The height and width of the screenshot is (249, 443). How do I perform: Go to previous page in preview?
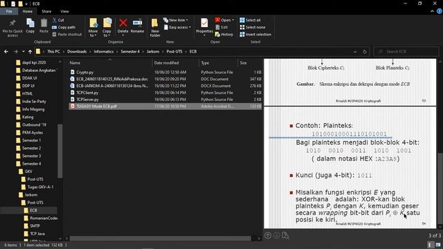coord(268,235)
